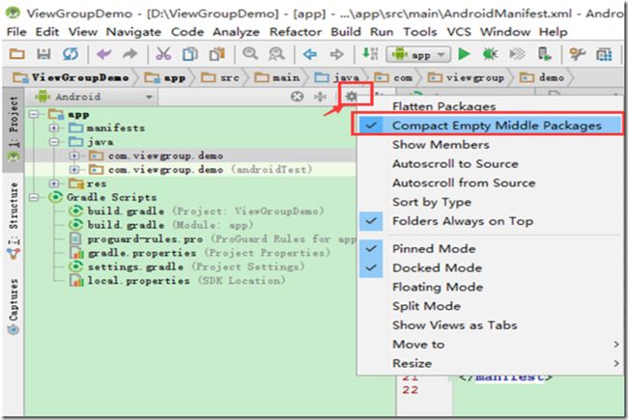The image size is (628, 420).
Task: Open the Refactor menu
Action: click(296, 32)
